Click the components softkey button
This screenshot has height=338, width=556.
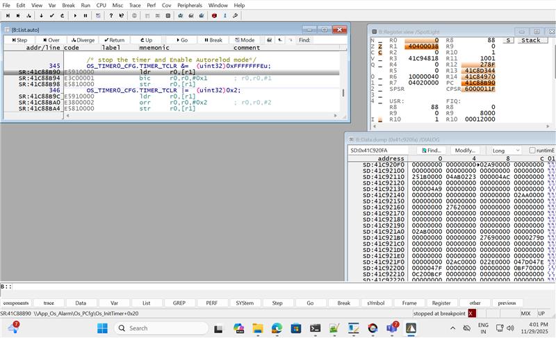coord(16,303)
